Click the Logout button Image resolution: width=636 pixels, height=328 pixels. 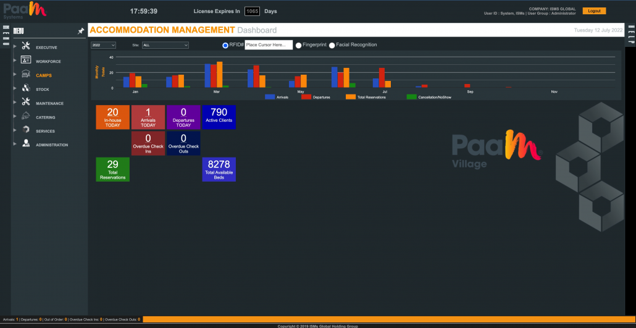[x=594, y=11]
